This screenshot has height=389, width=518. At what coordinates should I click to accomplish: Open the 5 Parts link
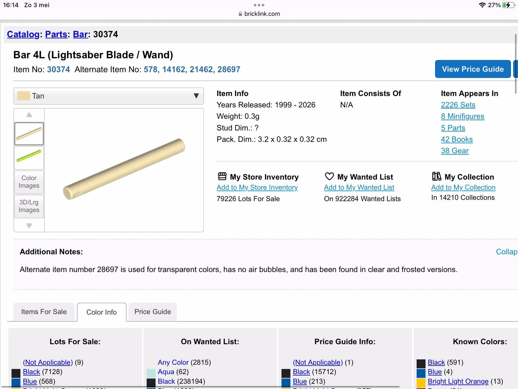point(453,128)
